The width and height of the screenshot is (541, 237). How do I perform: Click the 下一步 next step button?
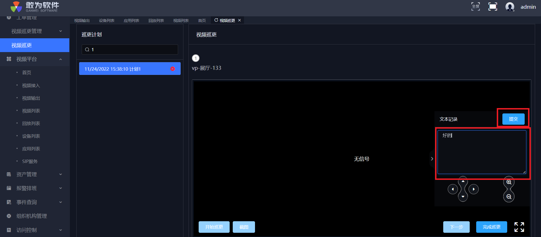[456, 227]
